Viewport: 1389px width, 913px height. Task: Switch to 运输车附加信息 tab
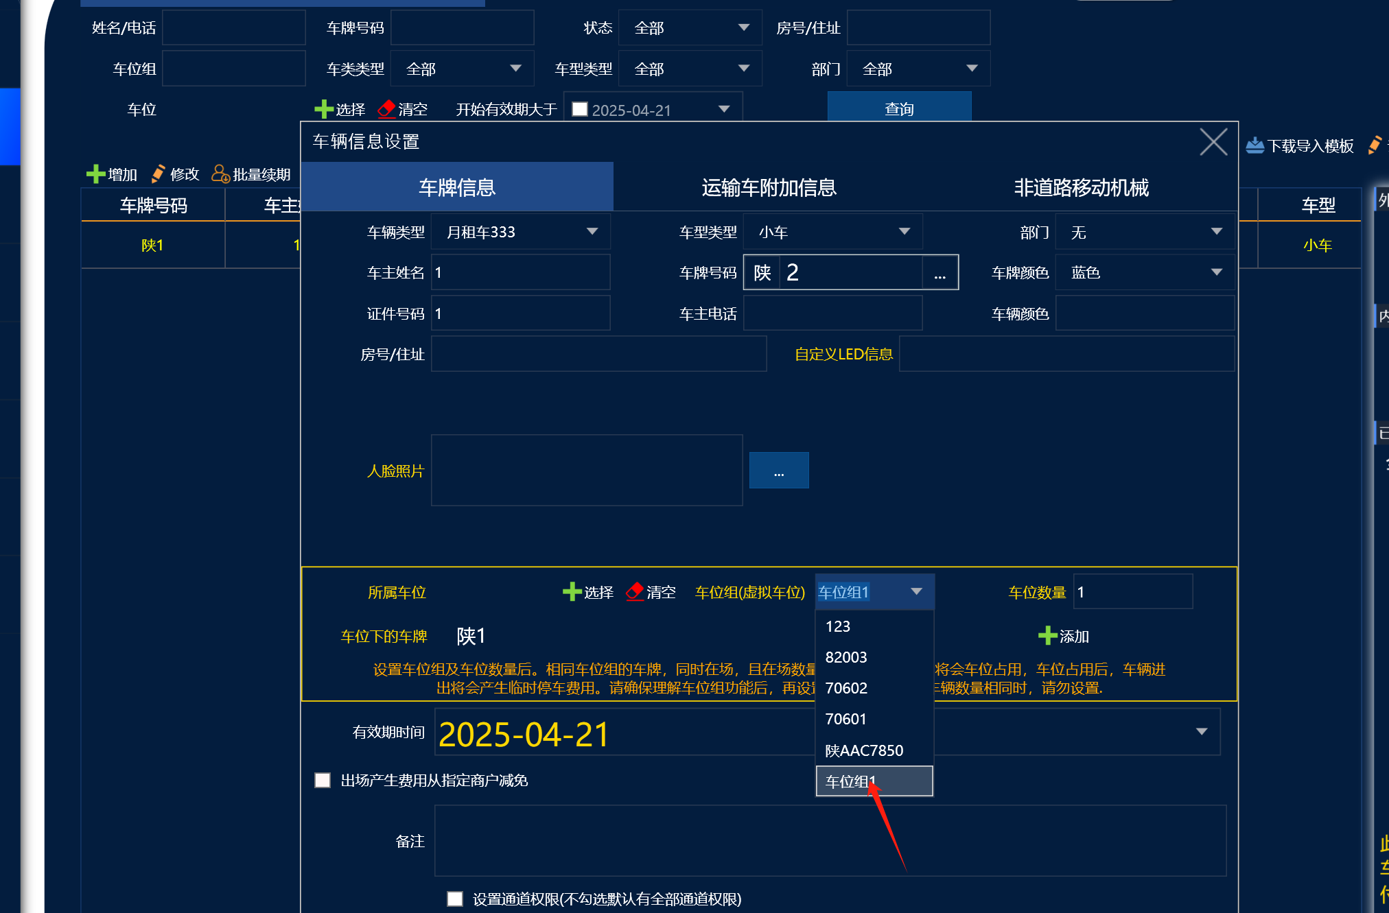click(x=769, y=187)
